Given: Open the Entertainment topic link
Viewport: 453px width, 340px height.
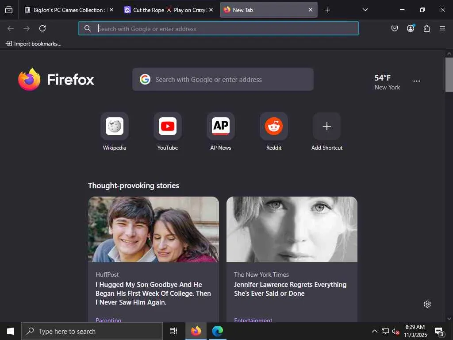Looking at the screenshot, I should tap(253, 320).
